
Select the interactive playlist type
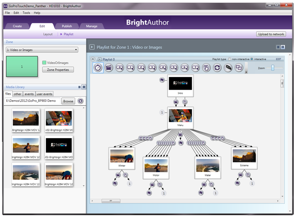251,59
